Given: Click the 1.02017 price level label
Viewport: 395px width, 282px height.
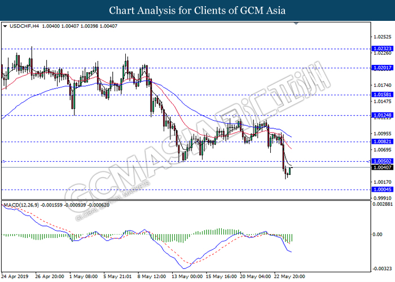Looking at the screenshot, I should [x=383, y=68].
